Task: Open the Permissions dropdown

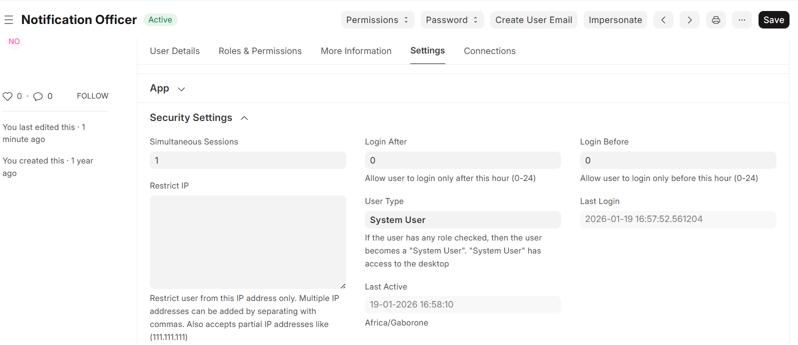Action: [x=378, y=20]
